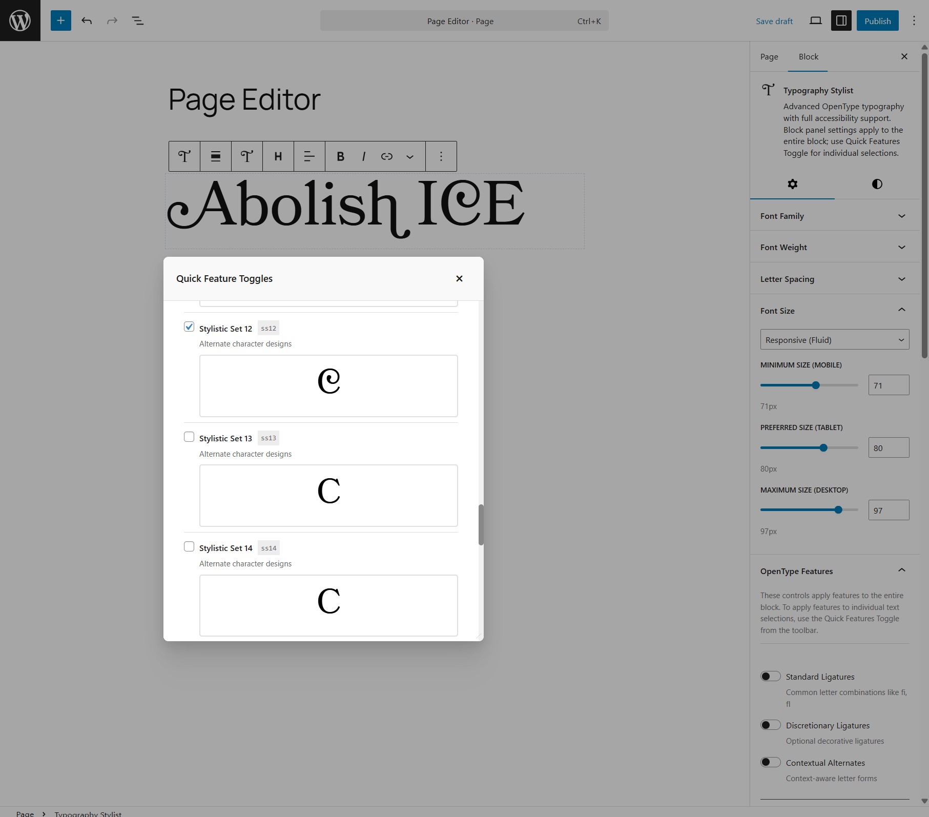Image resolution: width=929 pixels, height=817 pixels.
Task: Open the Responsive (Fluid) dropdown
Action: coord(834,339)
